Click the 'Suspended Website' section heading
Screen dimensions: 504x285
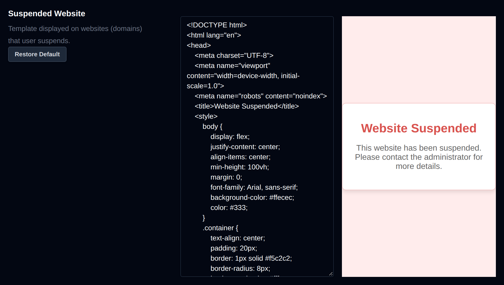tap(46, 13)
